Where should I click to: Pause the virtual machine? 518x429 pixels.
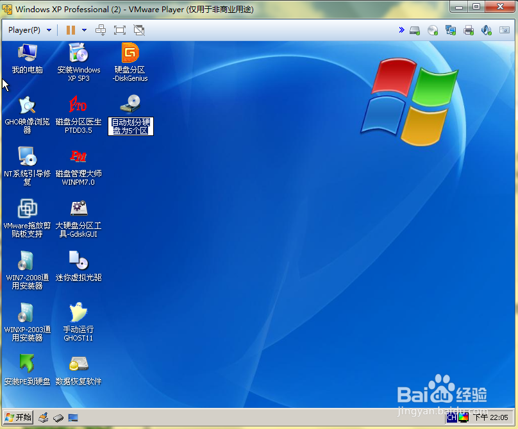pyautogui.click(x=71, y=30)
